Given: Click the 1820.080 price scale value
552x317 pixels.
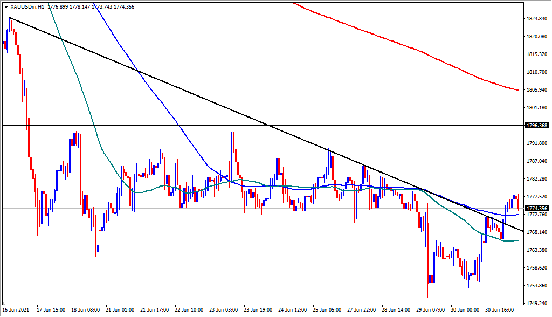Looking at the screenshot, I should [537, 36].
